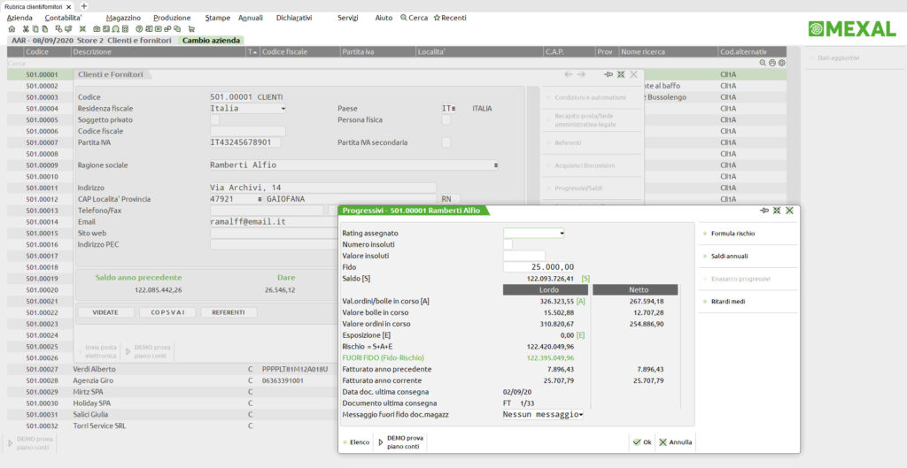Screen dimensions: 907x468
Task: Open Recenti star item in menu bar
Action: tap(450, 18)
